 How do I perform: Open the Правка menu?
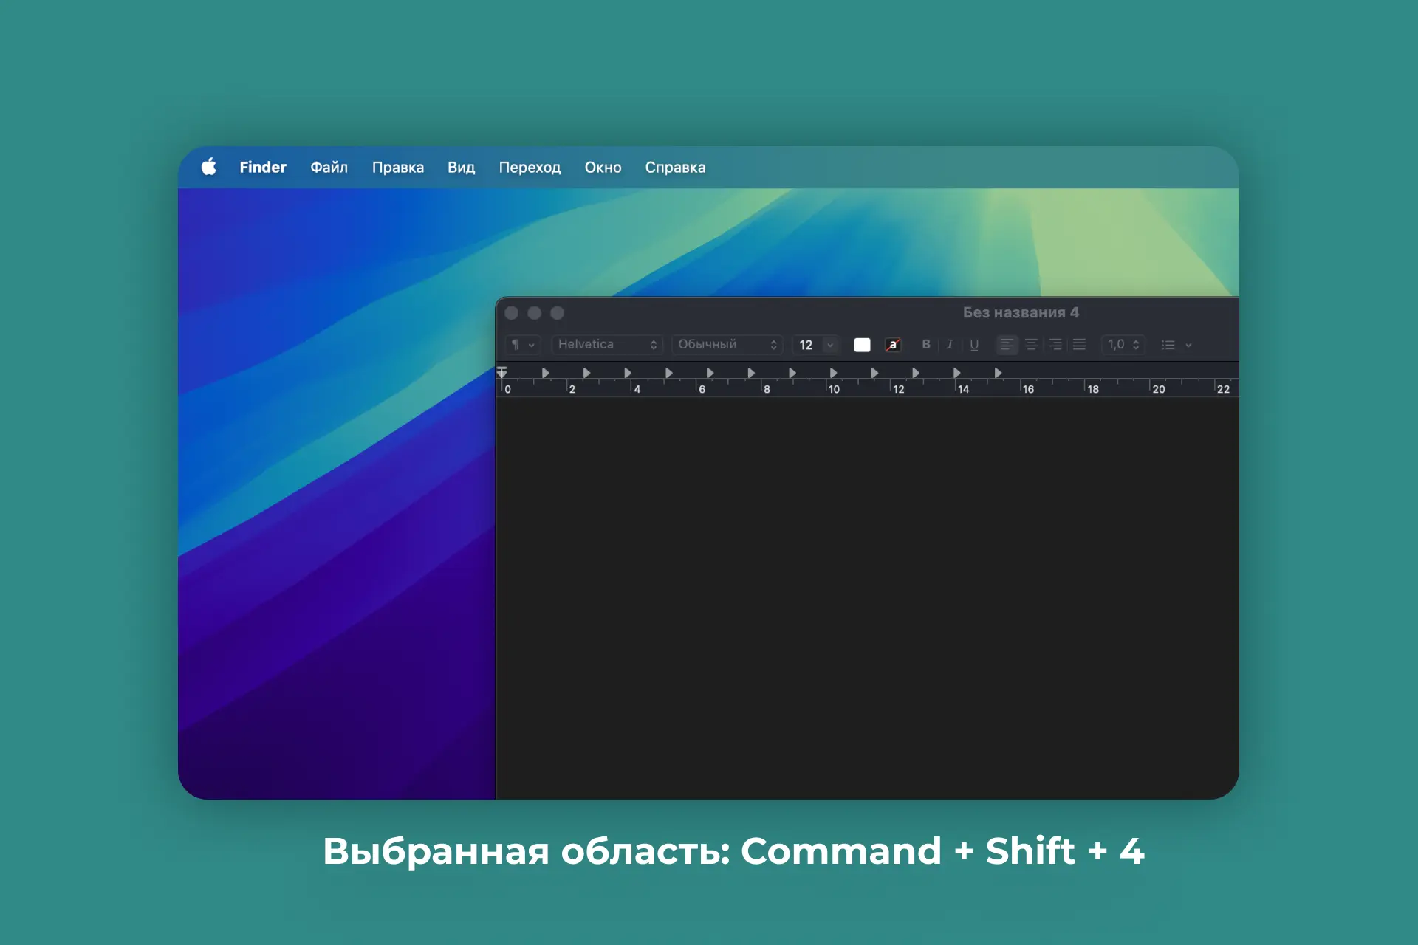click(397, 168)
